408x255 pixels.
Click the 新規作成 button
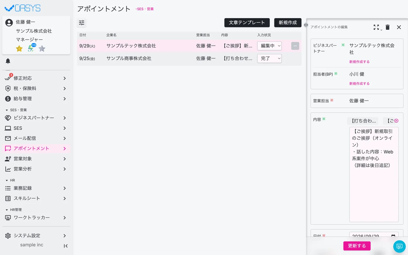point(288,23)
